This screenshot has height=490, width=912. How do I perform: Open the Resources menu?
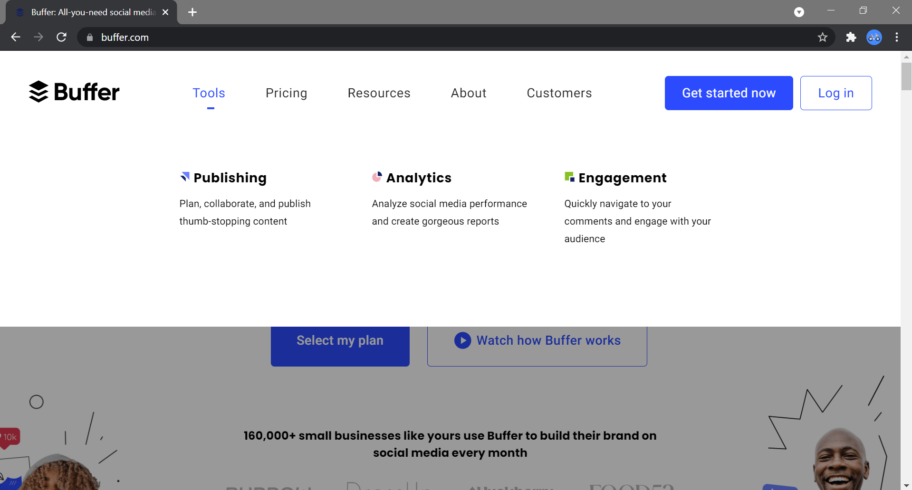tap(379, 93)
